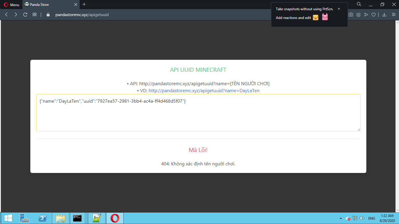Viewport: 399px width, 224px height.
Task: Show hidden system tray icons
Action: [341, 218]
